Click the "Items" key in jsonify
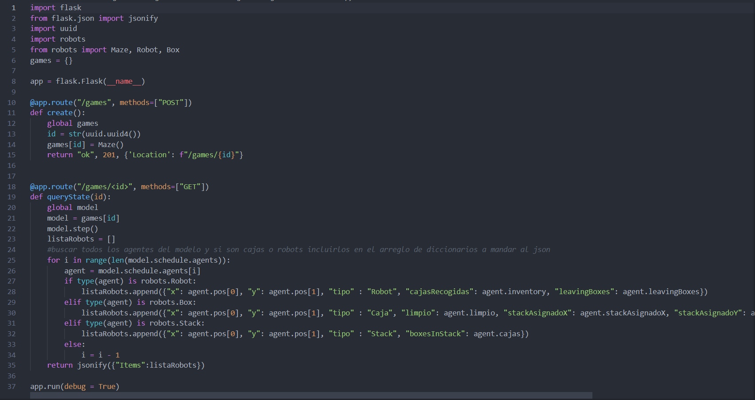 [x=130, y=365]
